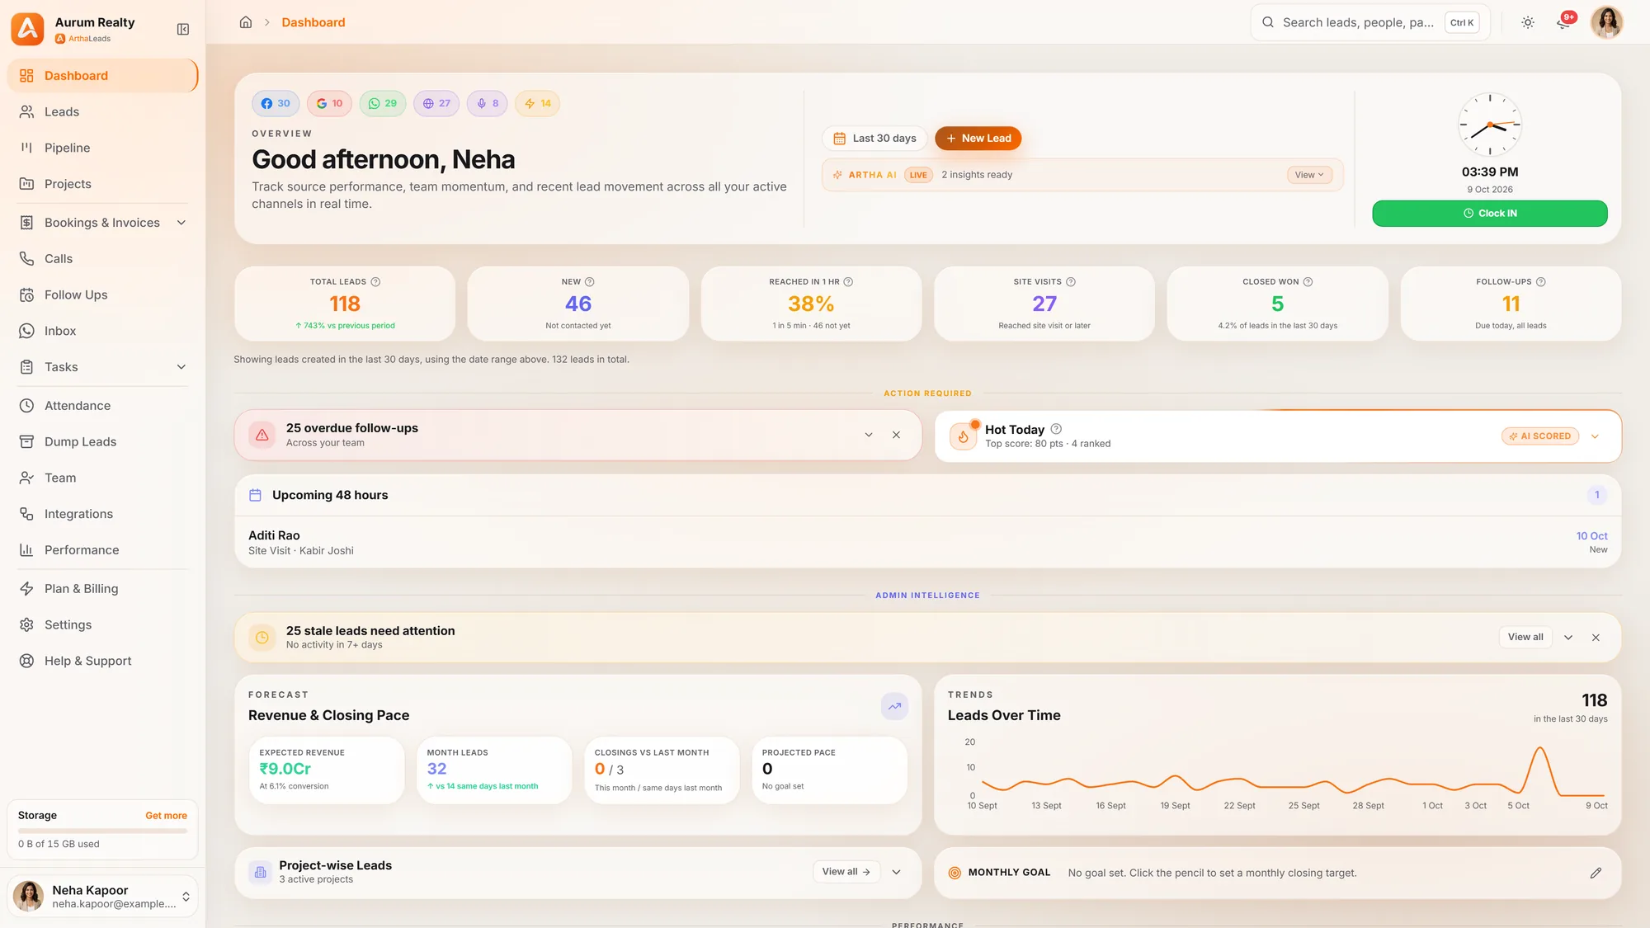This screenshot has height=928, width=1650.
Task: Open Pipeline in the sidebar
Action: click(x=102, y=148)
